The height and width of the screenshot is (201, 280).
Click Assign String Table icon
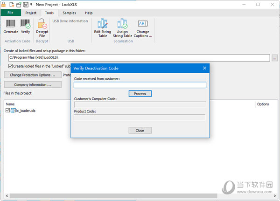pos(122,23)
